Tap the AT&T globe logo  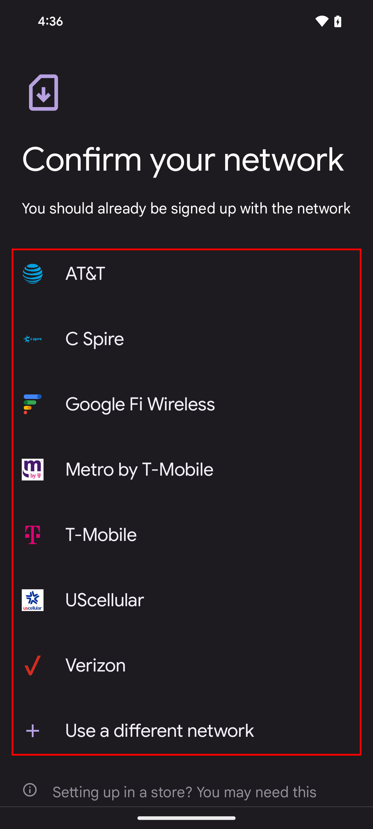pos(32,274)
